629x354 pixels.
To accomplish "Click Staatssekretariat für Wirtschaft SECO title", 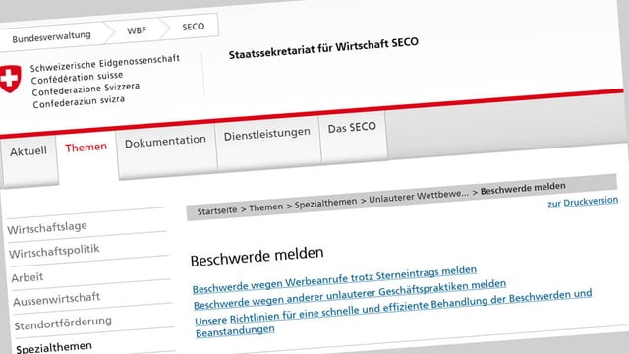I will [x=323, y=48].
